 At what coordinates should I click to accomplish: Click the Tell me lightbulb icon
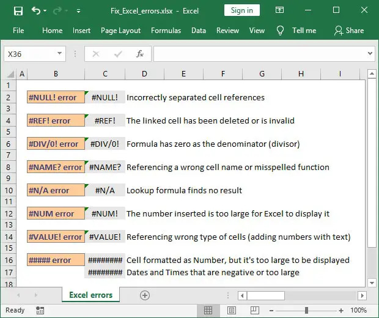pyautogui.click(x=280, y=31)
